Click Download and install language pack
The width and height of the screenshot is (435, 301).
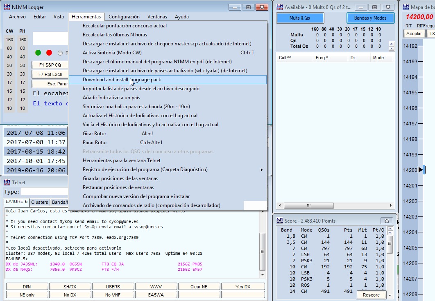tap(168, 80)
